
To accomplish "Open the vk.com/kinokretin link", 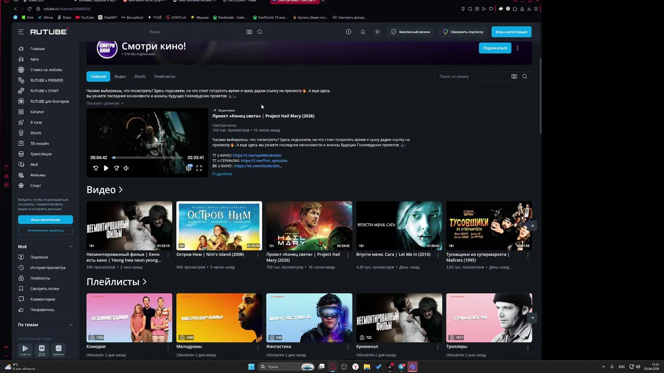I will pyautogui.click(x=258, y=166).
